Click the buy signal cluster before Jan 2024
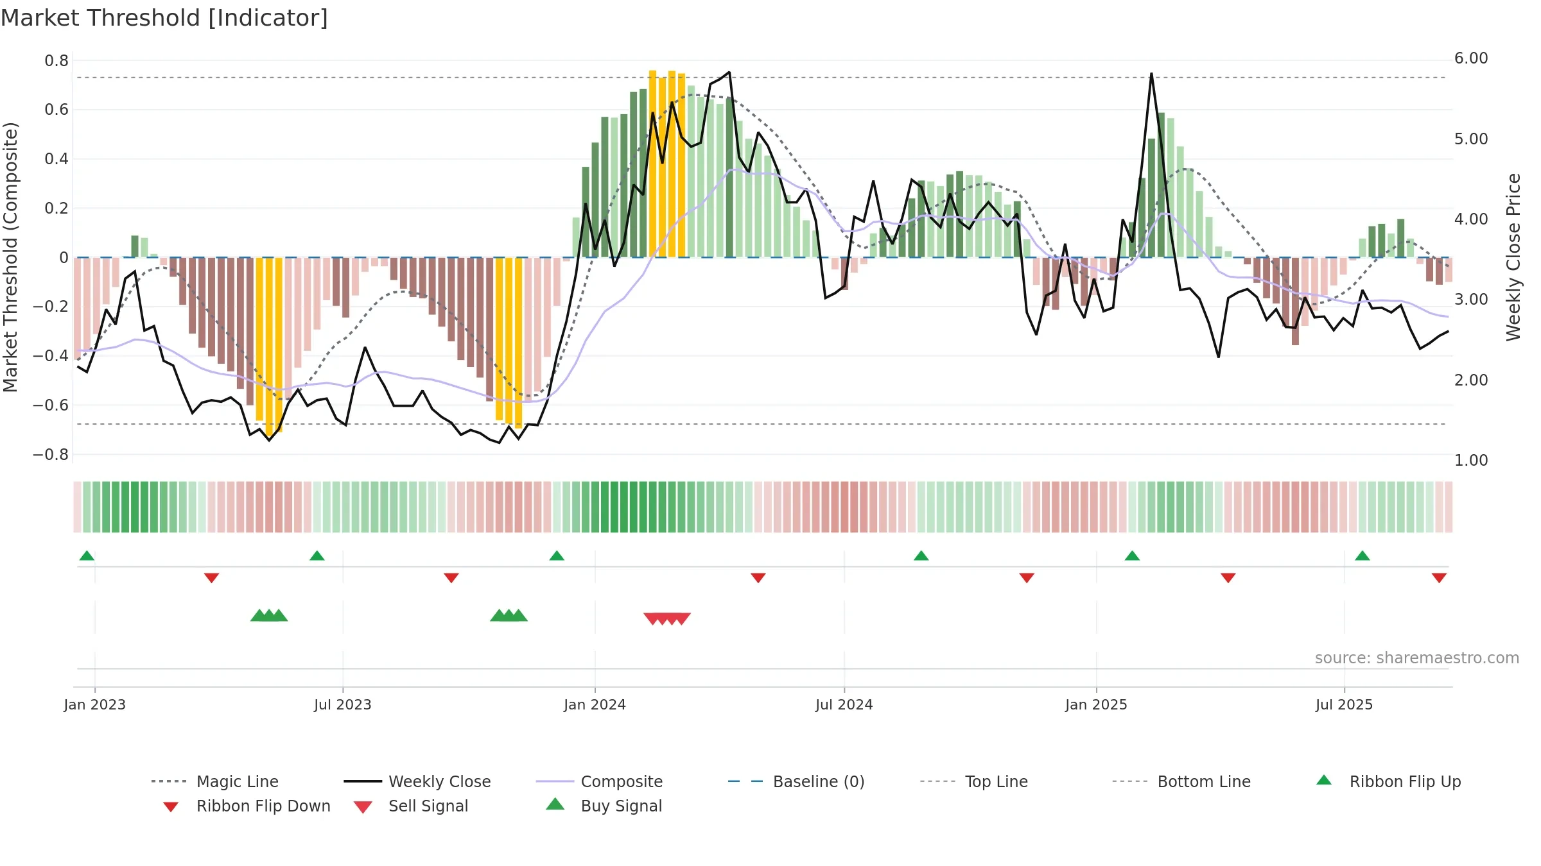Screen dimensions: 1541x866 509,616
